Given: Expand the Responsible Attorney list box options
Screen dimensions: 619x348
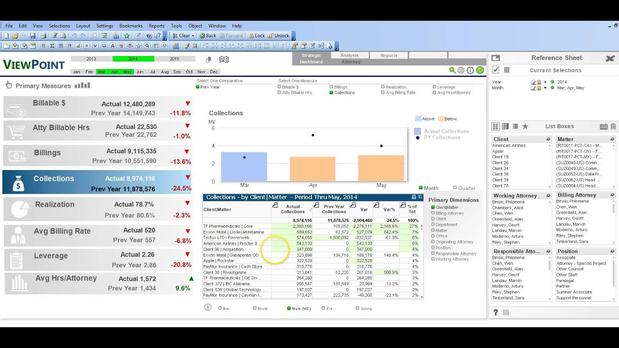Looking at the screenshot, I should coord(548,251).
